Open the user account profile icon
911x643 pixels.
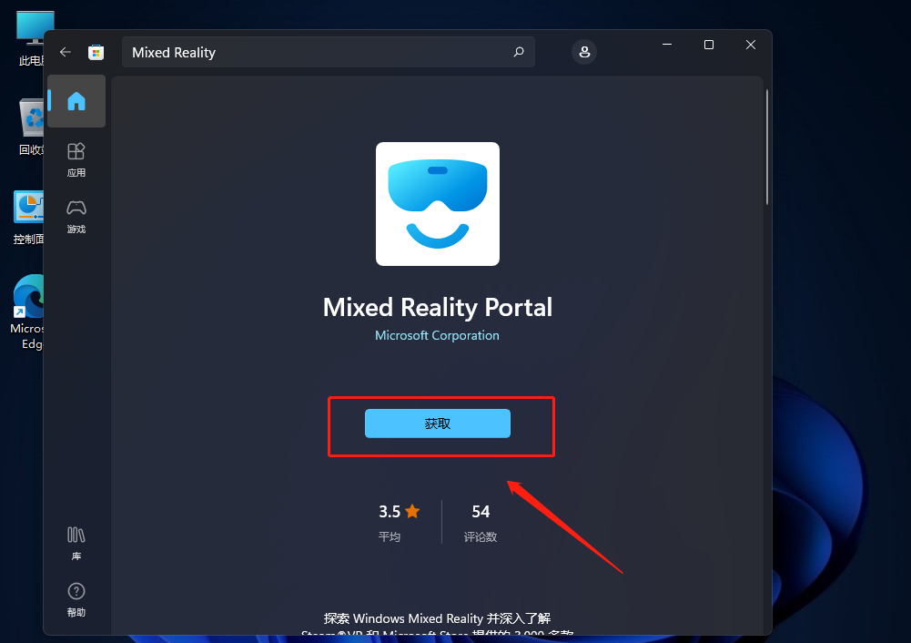tap(584, 52)
